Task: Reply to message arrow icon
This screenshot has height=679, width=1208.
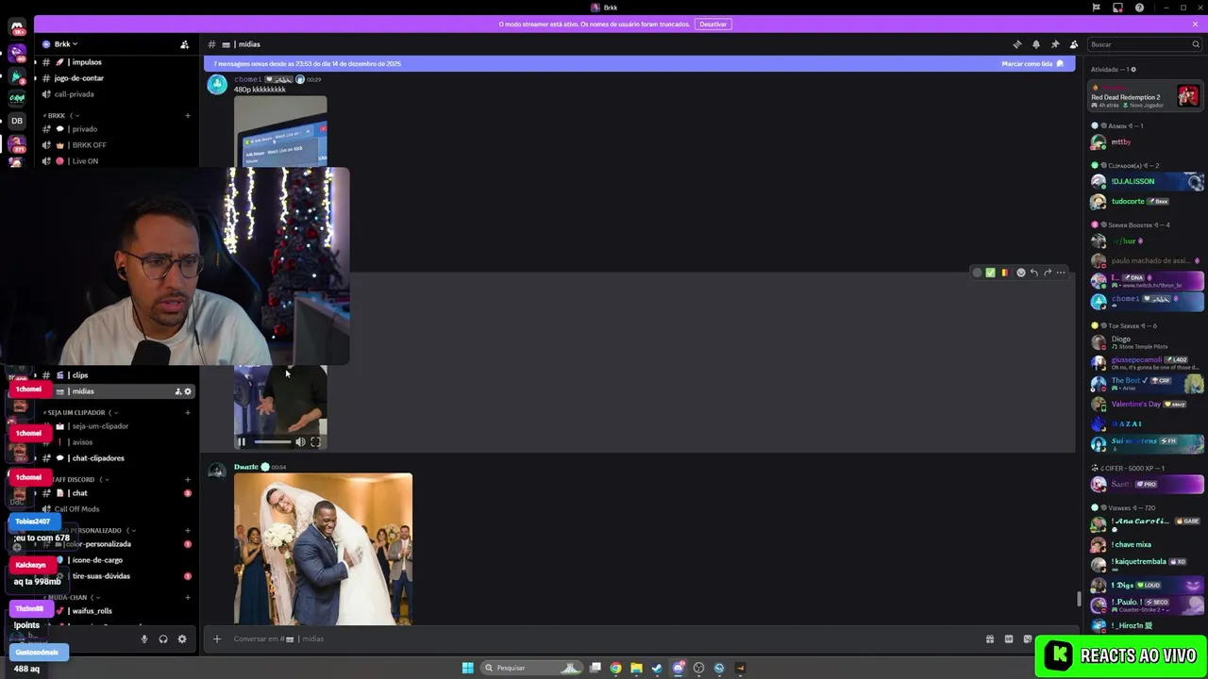Action: point(1034,273)
